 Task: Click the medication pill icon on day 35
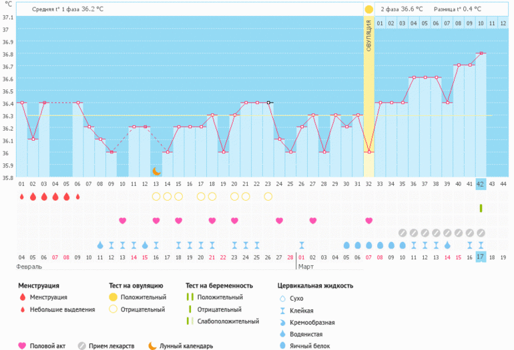point(402,233)
